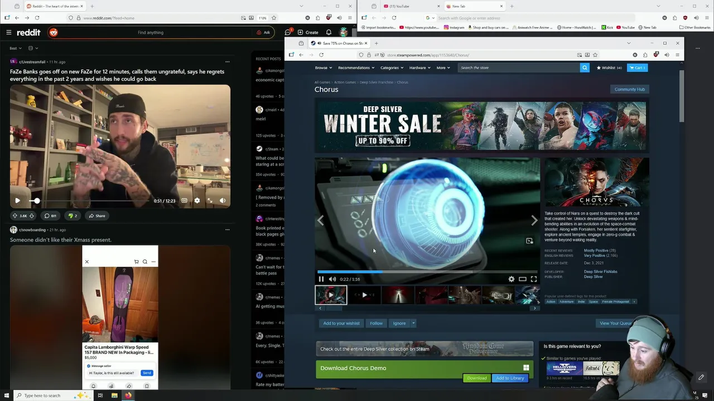Select the first trailer thumbnail
This screenshot has height=401, width=714.
(331, 295)
